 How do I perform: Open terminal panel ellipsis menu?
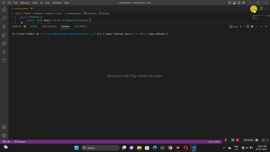point(257,26)
